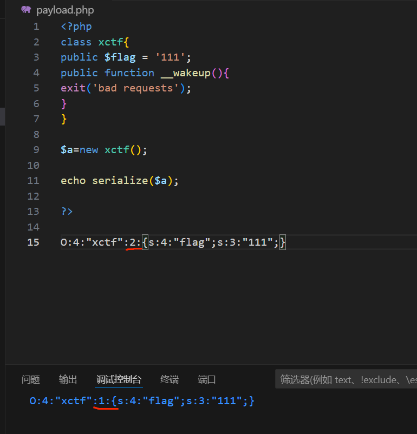
Task: Click the echo serialize($a); statement
Action: pos(119,180)
